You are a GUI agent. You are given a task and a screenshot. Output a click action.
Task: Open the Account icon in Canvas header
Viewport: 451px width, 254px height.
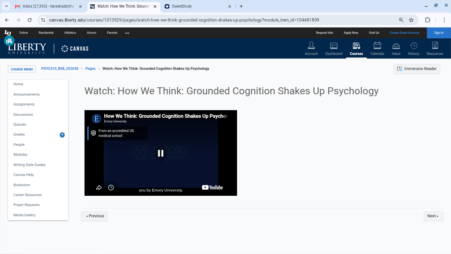(311, 48)
